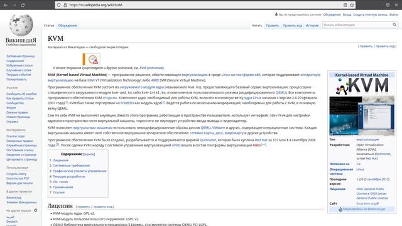The image size is (402, 226).
Task: Open tracking protection shield icon
Action: tap(58, 5)
